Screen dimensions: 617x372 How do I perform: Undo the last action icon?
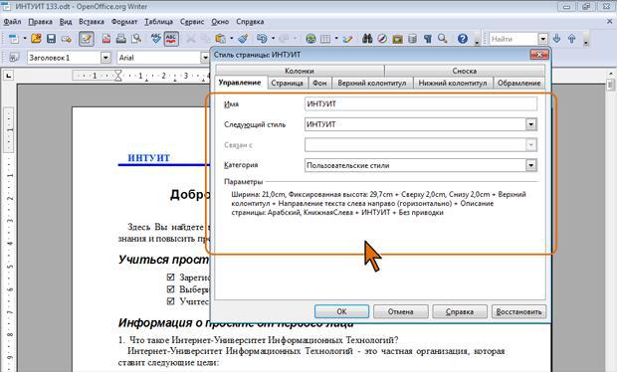click(x=262, y=39)
